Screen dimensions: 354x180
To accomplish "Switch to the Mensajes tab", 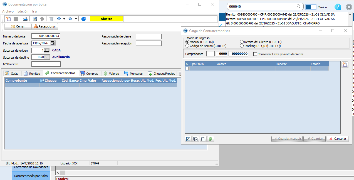I will (x=133, y=74).
